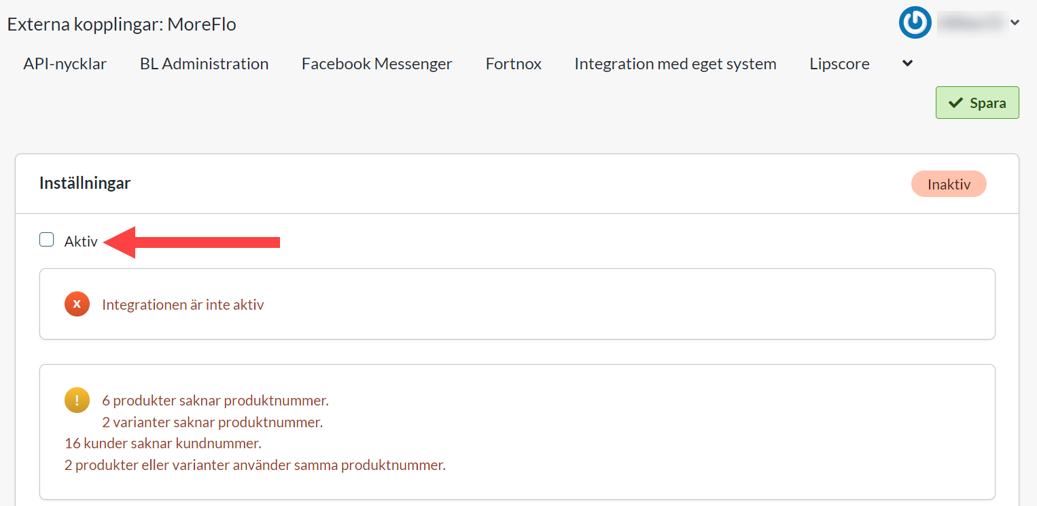Click the green Spara button
This screenshot has height=506, width=1037.
coord(977,103)
